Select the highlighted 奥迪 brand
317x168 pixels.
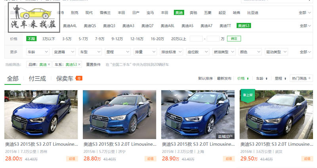179,13
